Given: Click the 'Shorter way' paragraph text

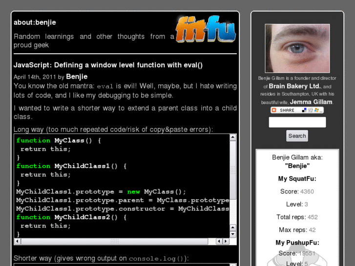Looking at the screenshot, I should point(101,258).
